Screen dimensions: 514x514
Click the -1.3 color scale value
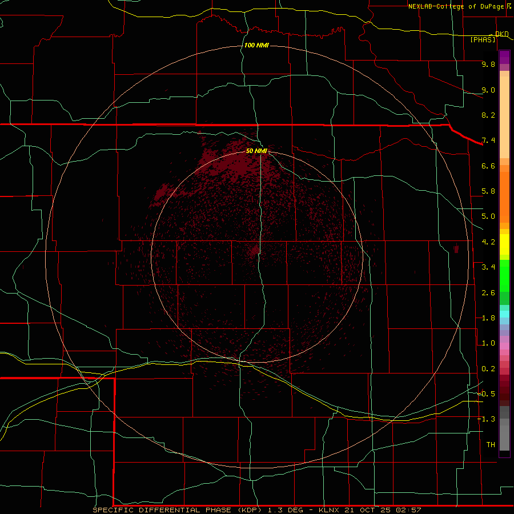coord(486,419)
